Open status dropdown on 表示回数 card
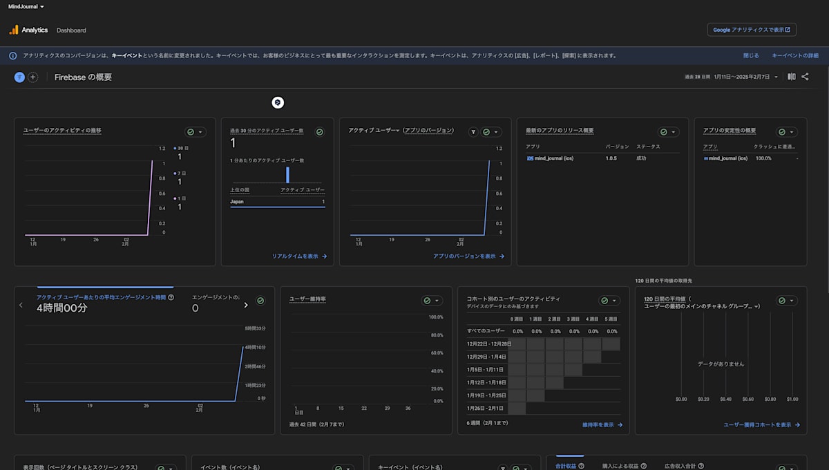Viewport: 829px width, 470px height. click(x=166, y=468)
